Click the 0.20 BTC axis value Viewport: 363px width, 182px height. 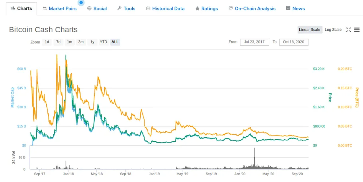tap(345, 69)
